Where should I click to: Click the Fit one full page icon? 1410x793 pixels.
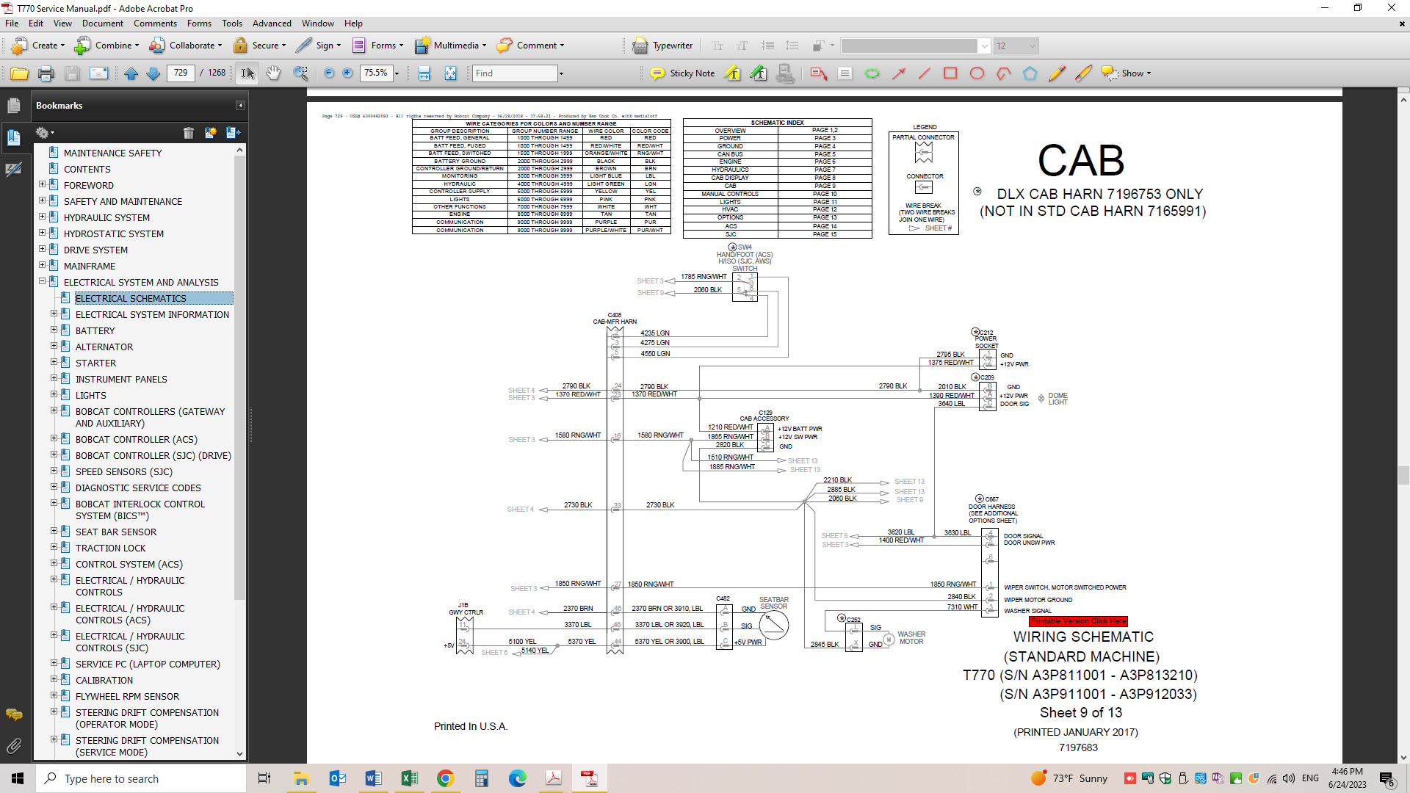[x=450, y=73]
